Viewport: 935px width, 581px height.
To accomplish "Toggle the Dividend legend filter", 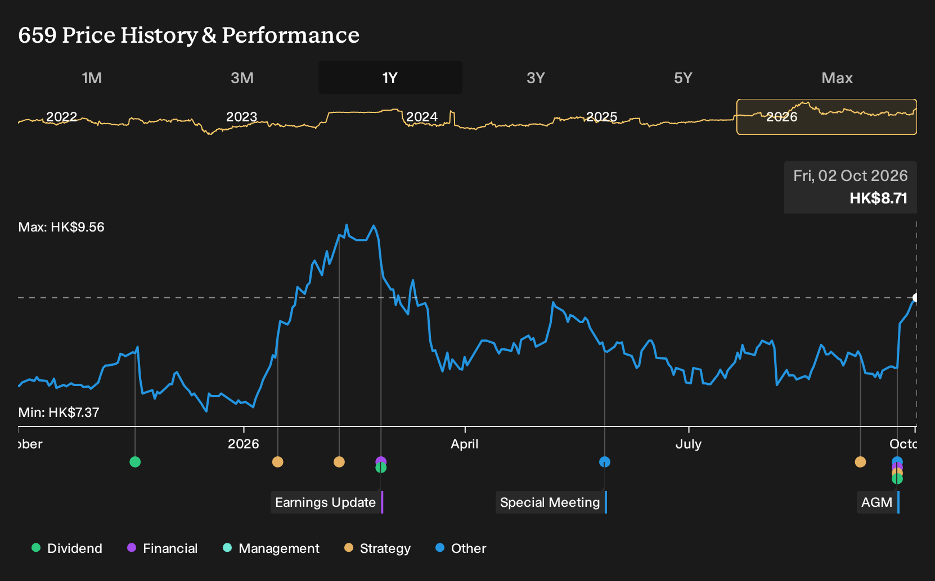I will [67, 548].
